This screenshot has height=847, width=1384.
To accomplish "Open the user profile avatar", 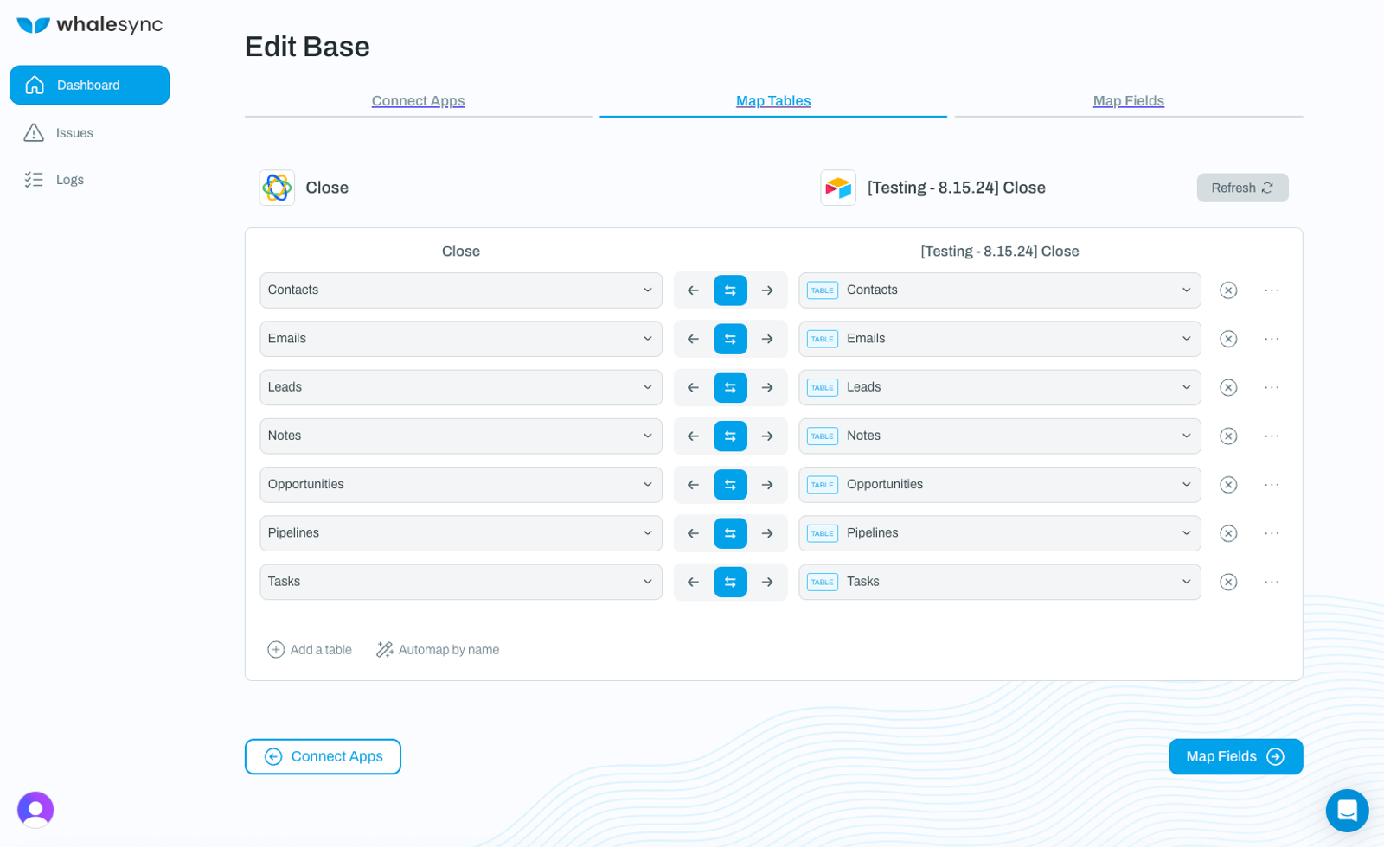I will [35, 810].
